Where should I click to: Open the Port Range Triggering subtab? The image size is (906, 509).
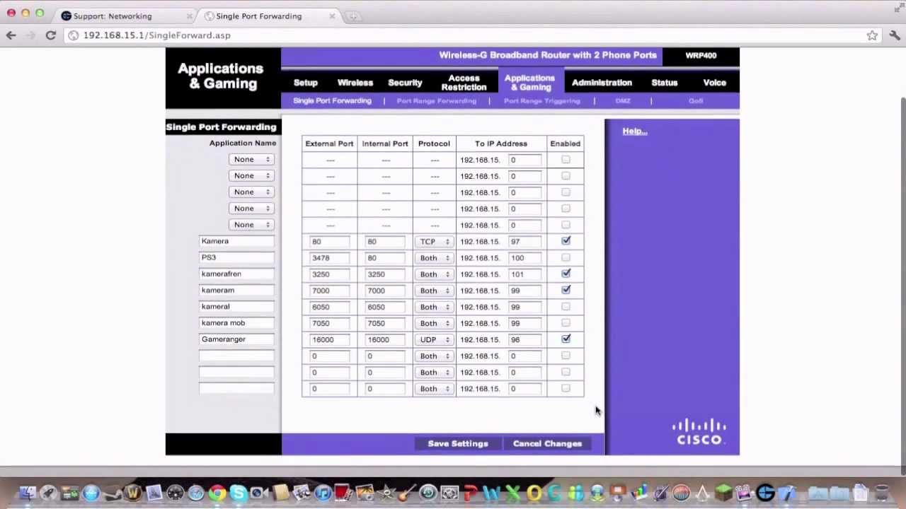(542, 101)
